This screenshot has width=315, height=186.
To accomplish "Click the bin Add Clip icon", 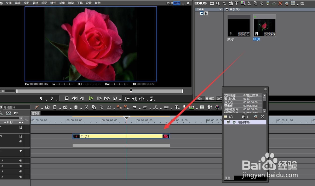I will pos(231,3).
